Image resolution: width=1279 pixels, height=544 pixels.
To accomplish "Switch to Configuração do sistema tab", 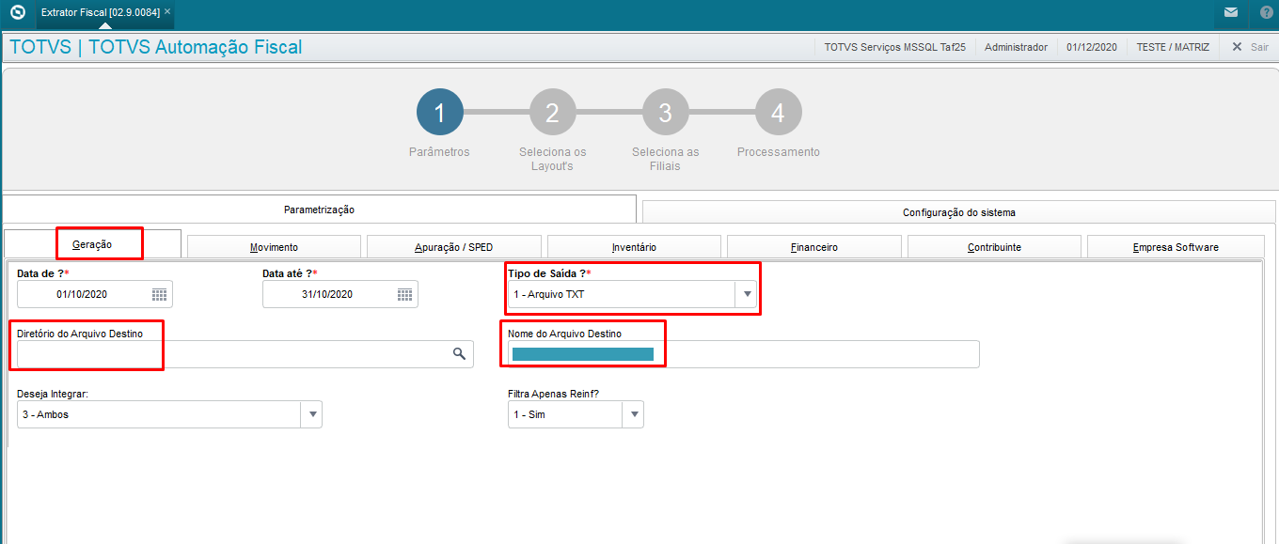I will (958, 212).
